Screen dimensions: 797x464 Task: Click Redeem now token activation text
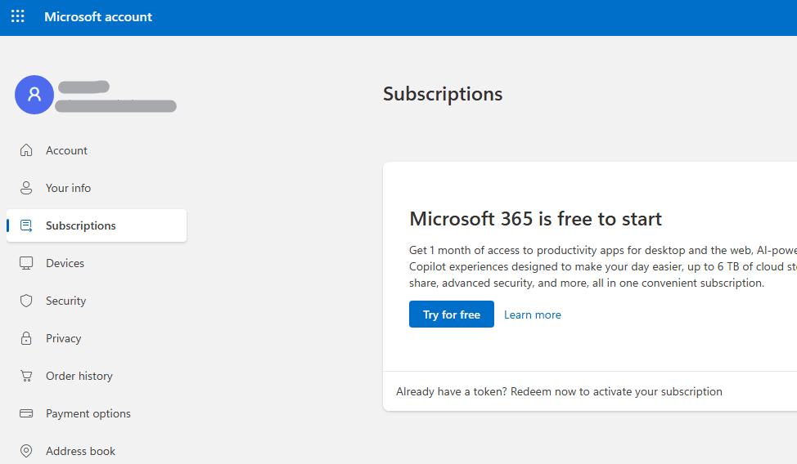click(559, 391)
